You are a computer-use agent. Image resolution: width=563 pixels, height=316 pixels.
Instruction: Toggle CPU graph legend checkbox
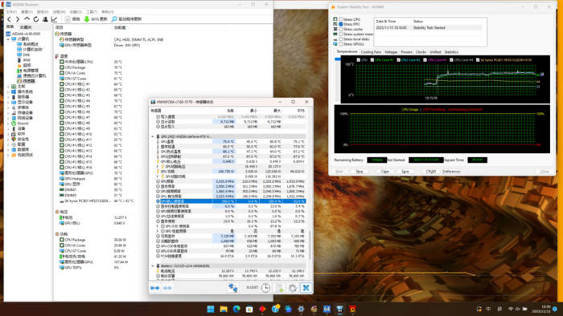click(x=359, y=60)
